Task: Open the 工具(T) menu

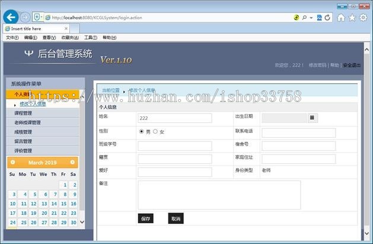Action: (91, 37)
